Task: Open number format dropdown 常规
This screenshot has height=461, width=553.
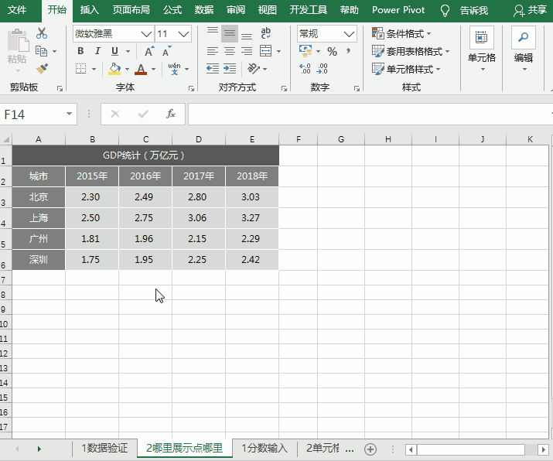Action: click(349, 34)
